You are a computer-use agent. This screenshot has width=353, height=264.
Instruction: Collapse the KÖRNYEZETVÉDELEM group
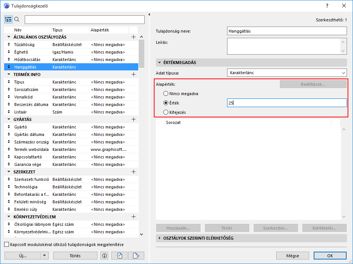[9, 217]
